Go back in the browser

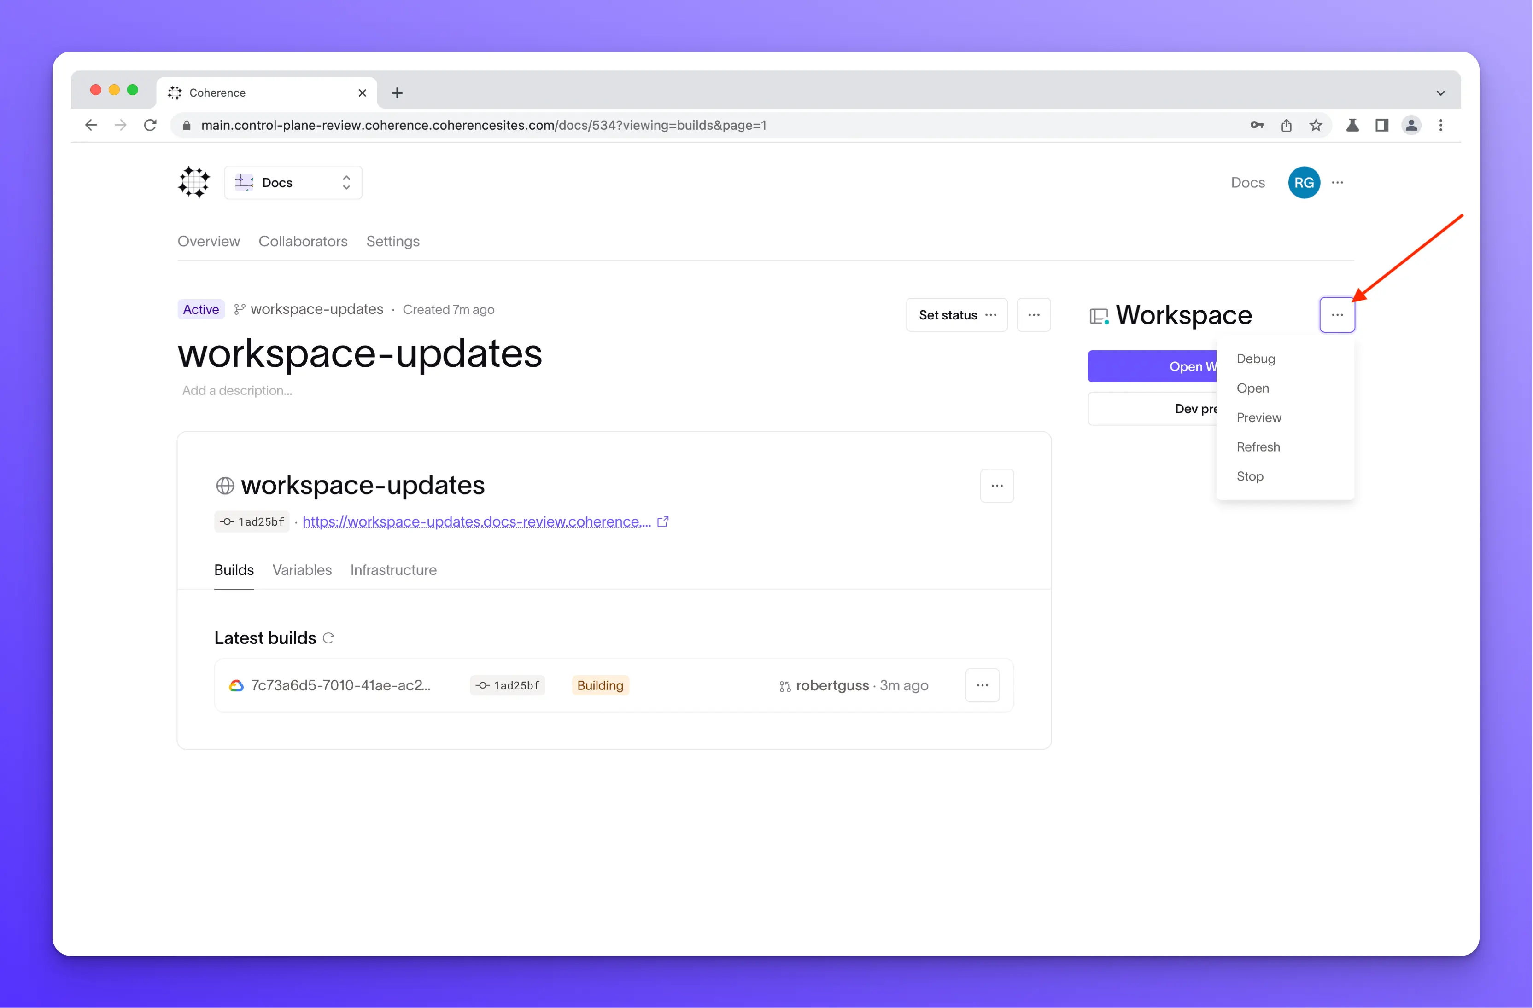coord(91,126)
